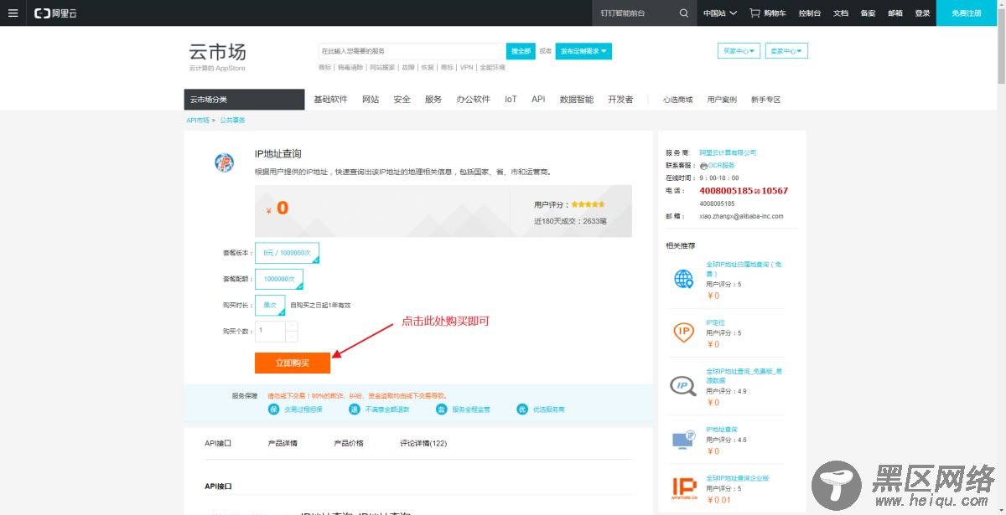
Task: Open the 全球IP地址归属地查询 globe icon
Action: click(x=684, y=279)
